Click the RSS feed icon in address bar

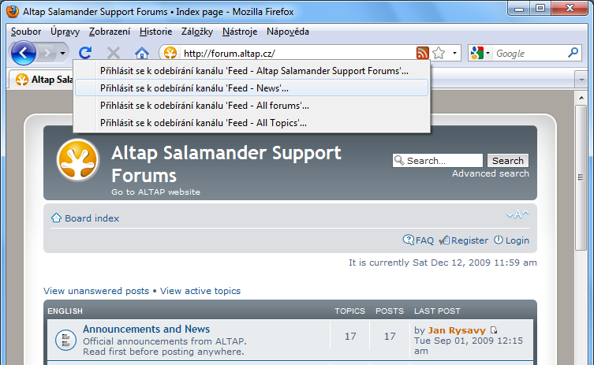423,54
